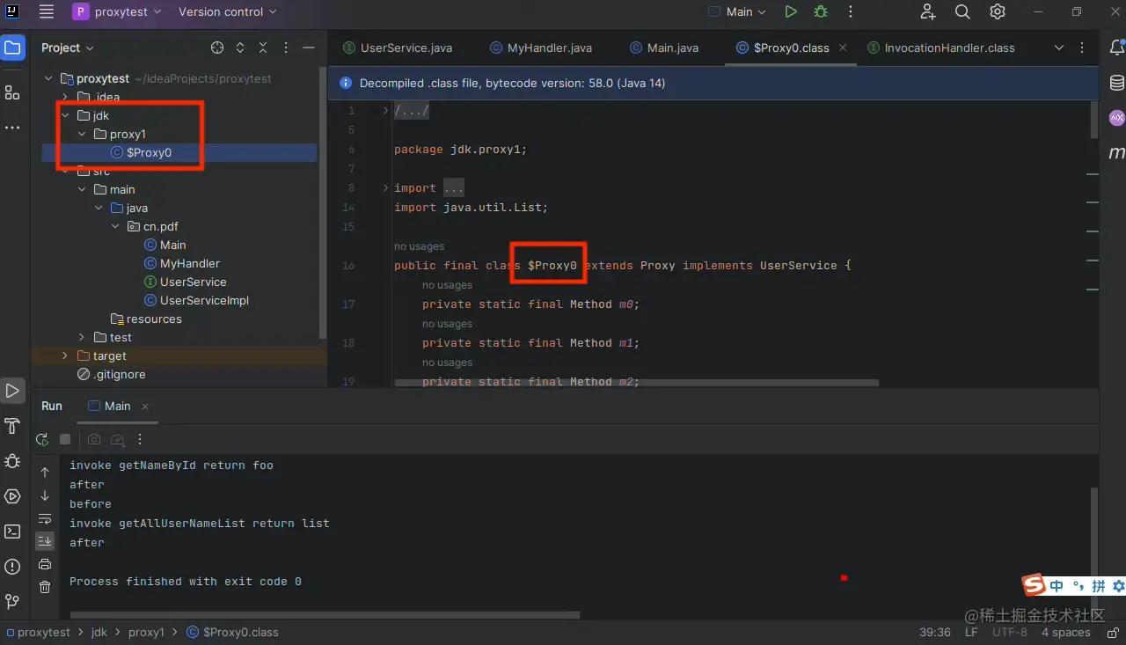The image size is (1126, 645).
Task: Open the Version control dropdown
Action: [x=227, y=11]
